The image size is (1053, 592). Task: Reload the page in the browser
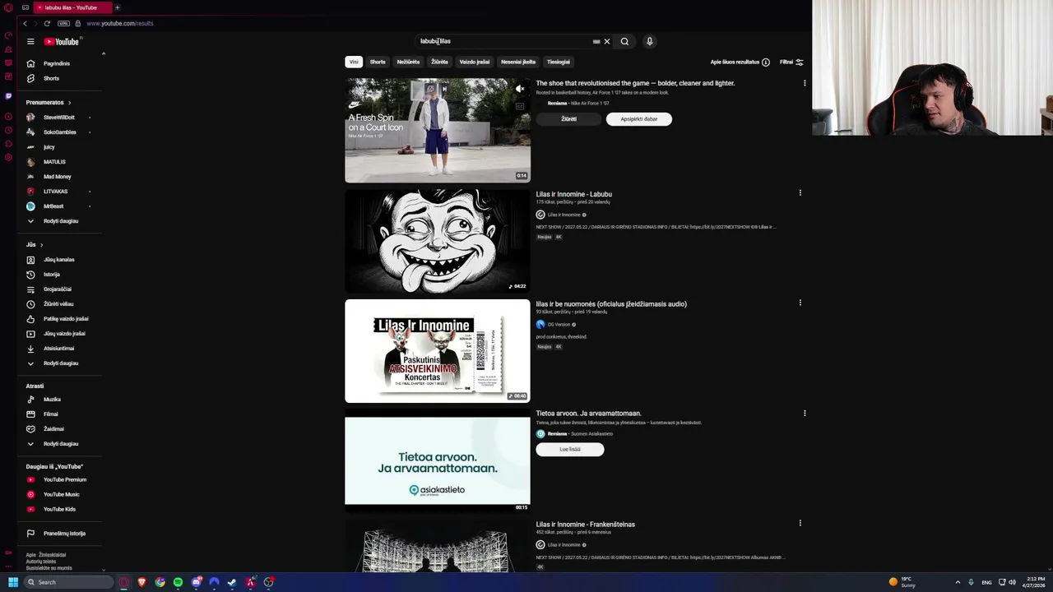coord(47,23)
